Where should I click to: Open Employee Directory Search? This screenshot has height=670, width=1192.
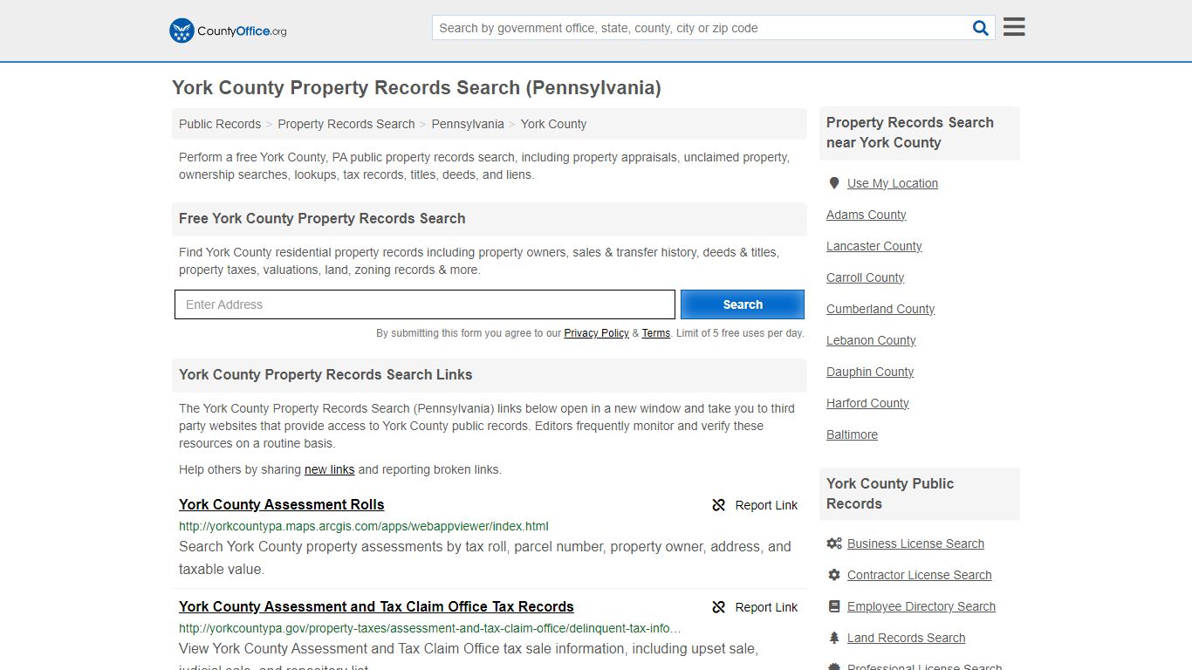[x=921, y=606]
